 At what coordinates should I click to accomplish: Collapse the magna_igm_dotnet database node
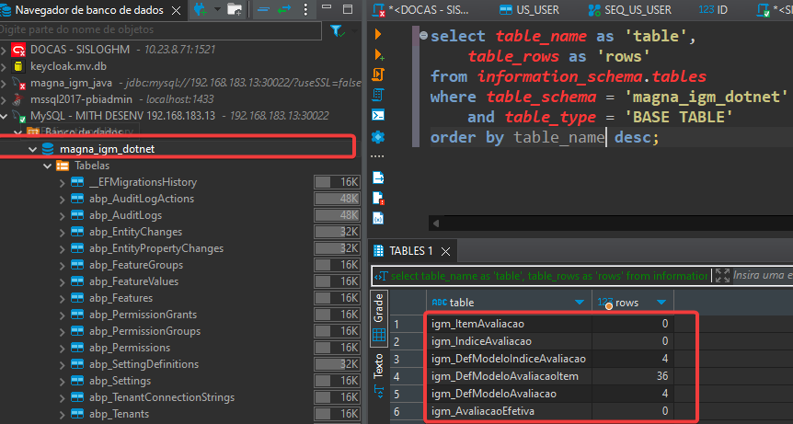33,149
